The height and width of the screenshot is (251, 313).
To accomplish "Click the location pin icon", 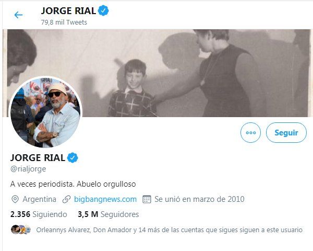I will tap(15, 199).
